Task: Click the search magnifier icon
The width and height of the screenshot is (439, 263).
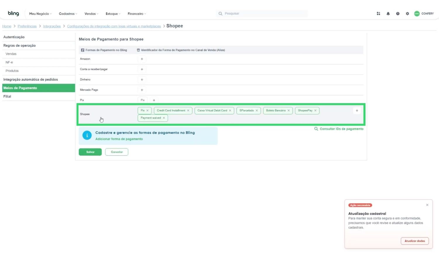Action: [x=220, y=13]
